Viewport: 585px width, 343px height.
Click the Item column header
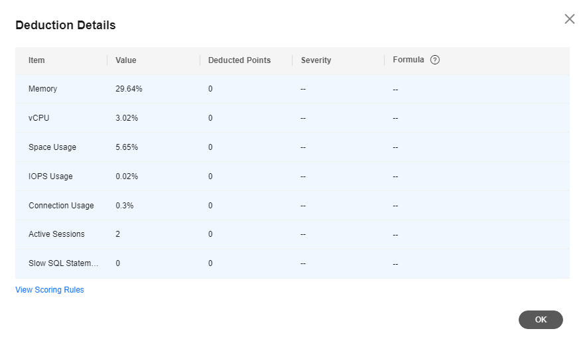[x=36, y=60]
